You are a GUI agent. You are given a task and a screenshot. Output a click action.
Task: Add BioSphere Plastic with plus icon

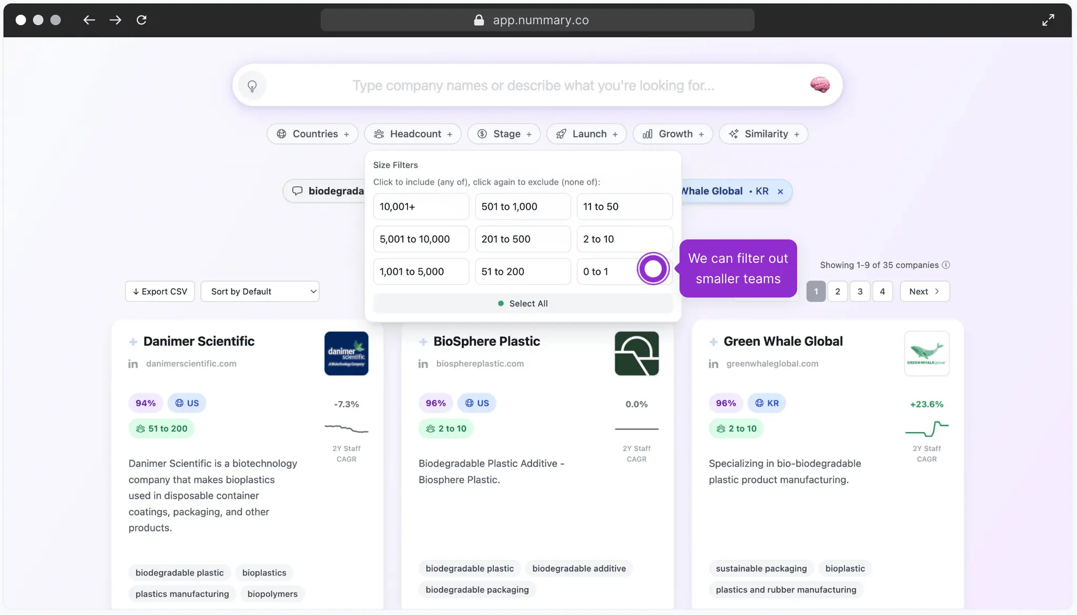423,342
